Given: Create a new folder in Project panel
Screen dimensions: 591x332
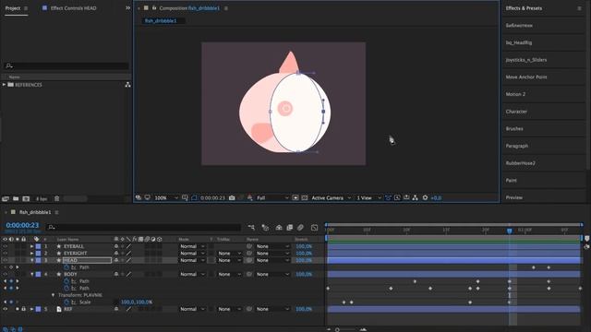Looking at the screenshot, I should click(x=16, y=199).
